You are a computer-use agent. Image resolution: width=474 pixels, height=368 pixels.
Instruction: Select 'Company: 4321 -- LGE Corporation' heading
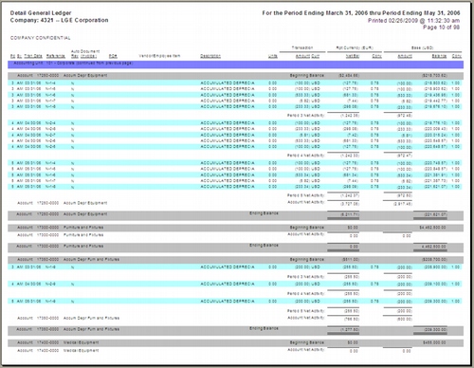[x=59, y=20]
